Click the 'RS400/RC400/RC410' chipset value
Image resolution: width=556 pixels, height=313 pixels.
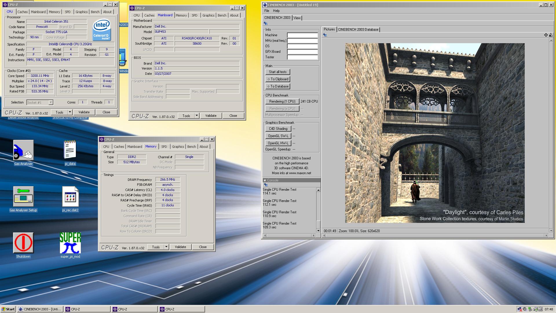click(197, 38)
